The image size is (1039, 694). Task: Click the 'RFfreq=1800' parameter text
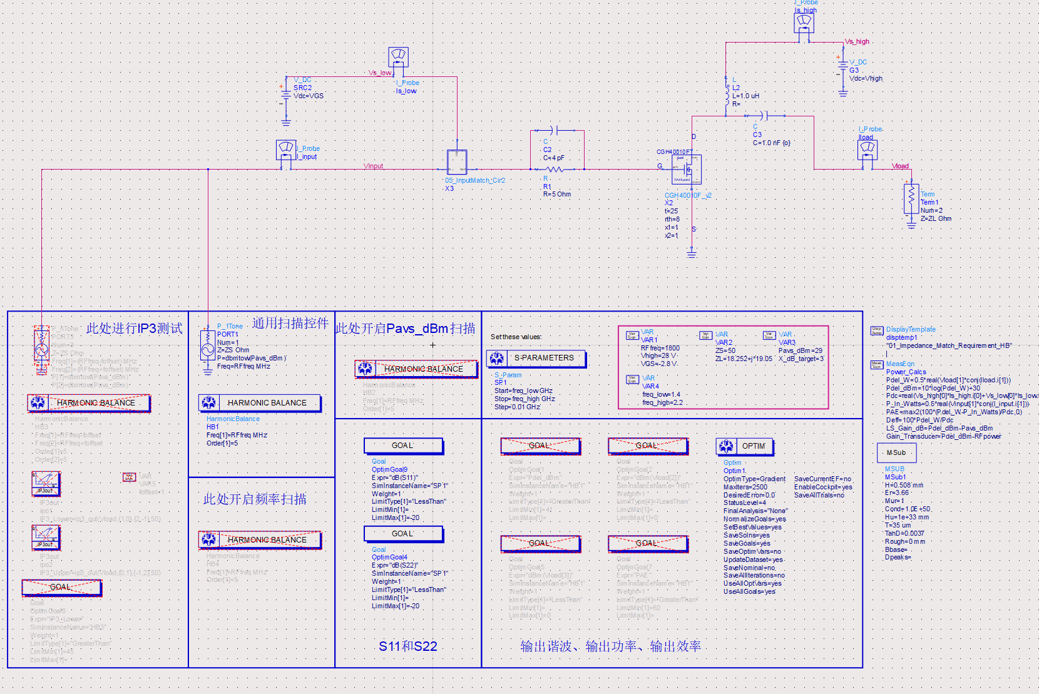pos(660,348)
